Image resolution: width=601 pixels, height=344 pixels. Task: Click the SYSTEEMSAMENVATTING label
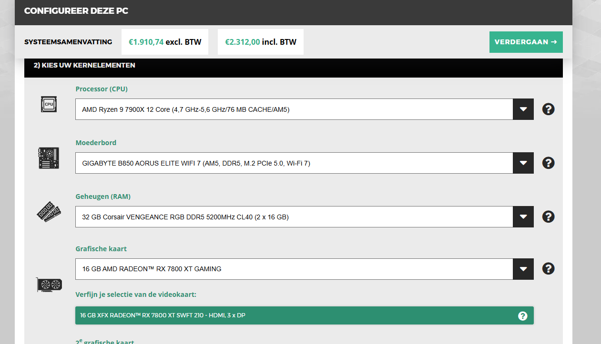tap(68, 42)
